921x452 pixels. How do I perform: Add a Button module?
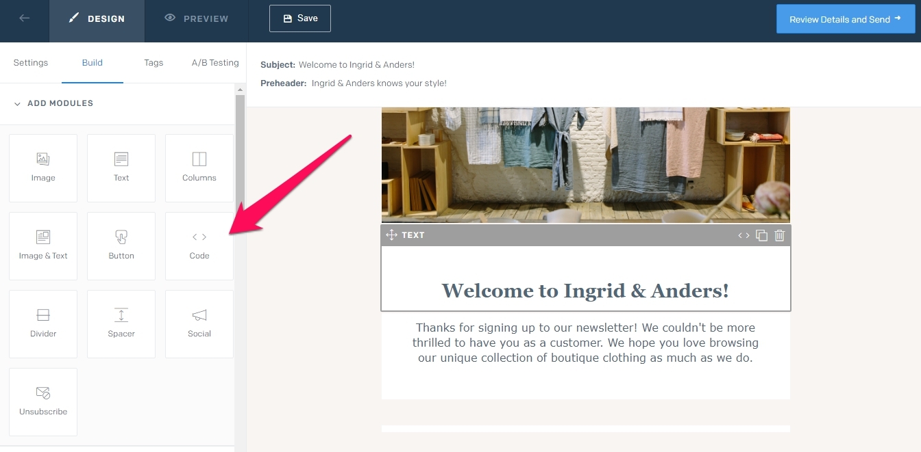pyautogui.click(x=121, y=246)
